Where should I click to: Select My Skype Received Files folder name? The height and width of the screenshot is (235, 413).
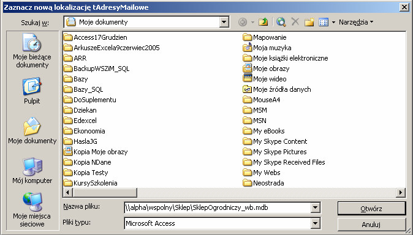coord(289,162)
